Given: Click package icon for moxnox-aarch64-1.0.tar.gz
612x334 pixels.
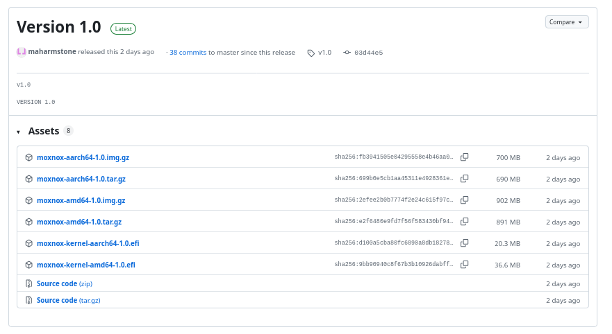Looking at the screenshot, I should [x=29, y=179].
